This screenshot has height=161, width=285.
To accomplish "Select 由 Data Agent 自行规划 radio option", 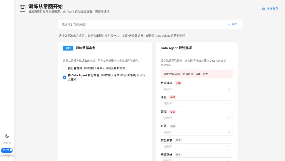I will click(65, 77).
